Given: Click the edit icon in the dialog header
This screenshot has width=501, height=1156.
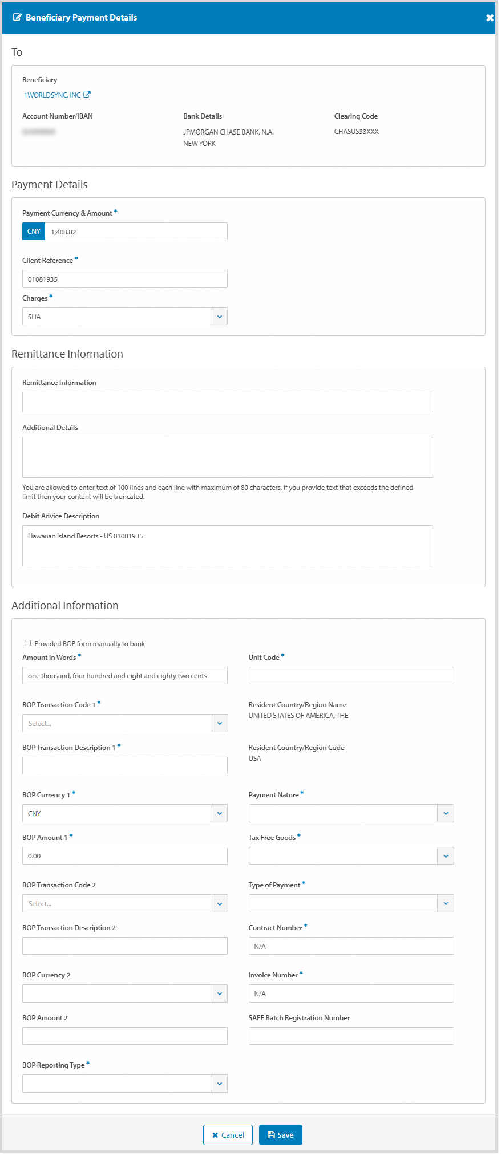Looking at the screenshot, I should coord(15,17).
